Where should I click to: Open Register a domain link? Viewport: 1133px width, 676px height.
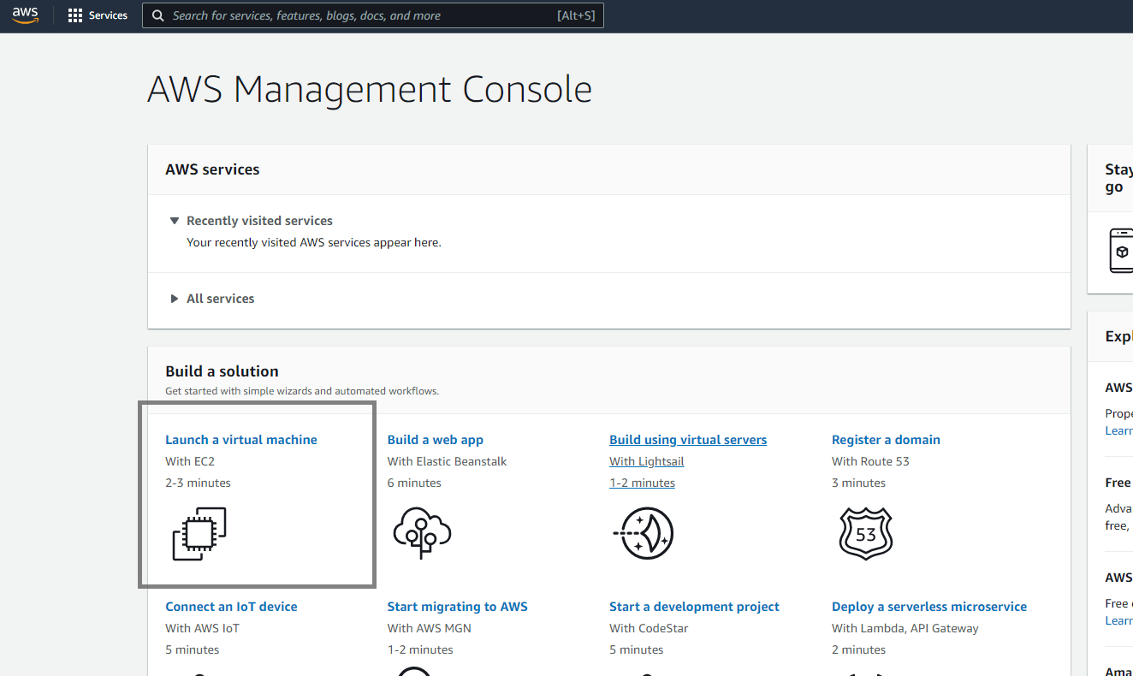point(886,440)
